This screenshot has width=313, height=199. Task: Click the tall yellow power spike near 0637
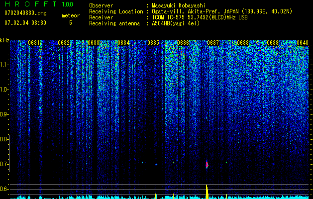pyautogui.click(x=207, y=192)
